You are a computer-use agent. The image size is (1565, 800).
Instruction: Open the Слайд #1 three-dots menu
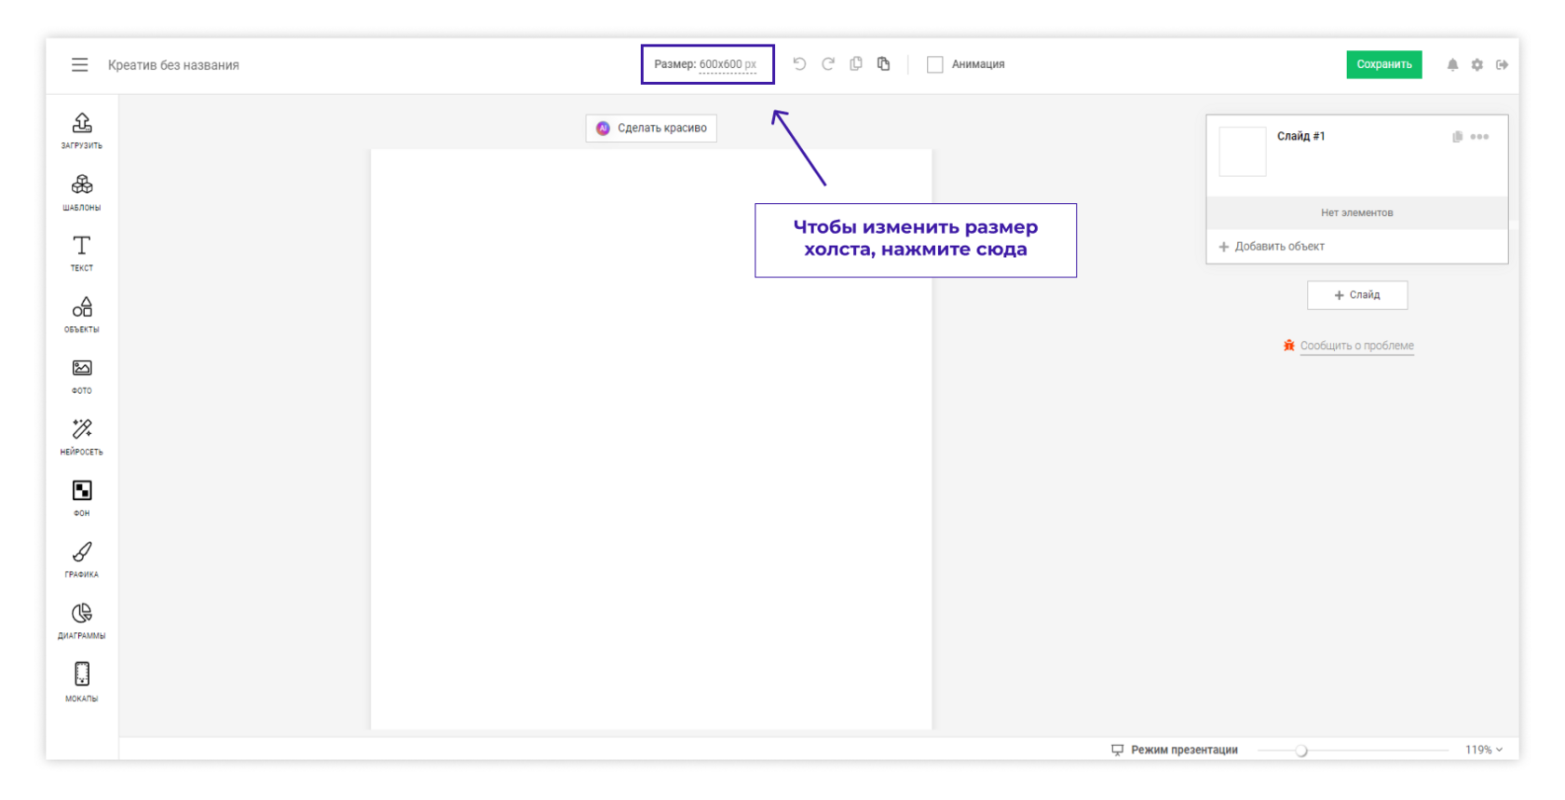tap(1479, 137)
